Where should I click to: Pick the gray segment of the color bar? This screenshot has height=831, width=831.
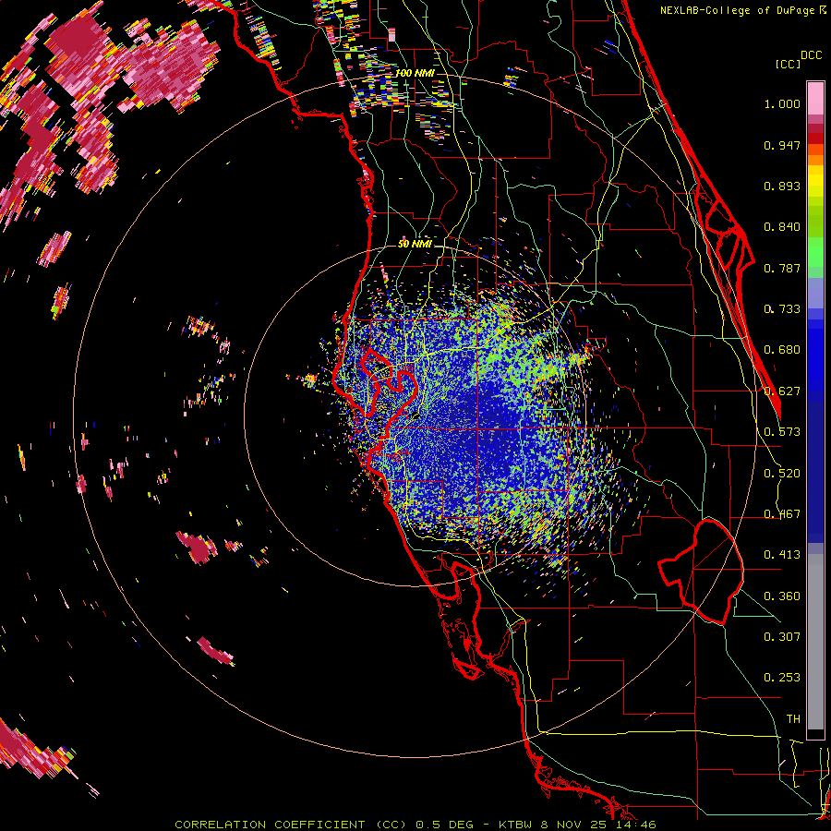click(x=815, y=642)
